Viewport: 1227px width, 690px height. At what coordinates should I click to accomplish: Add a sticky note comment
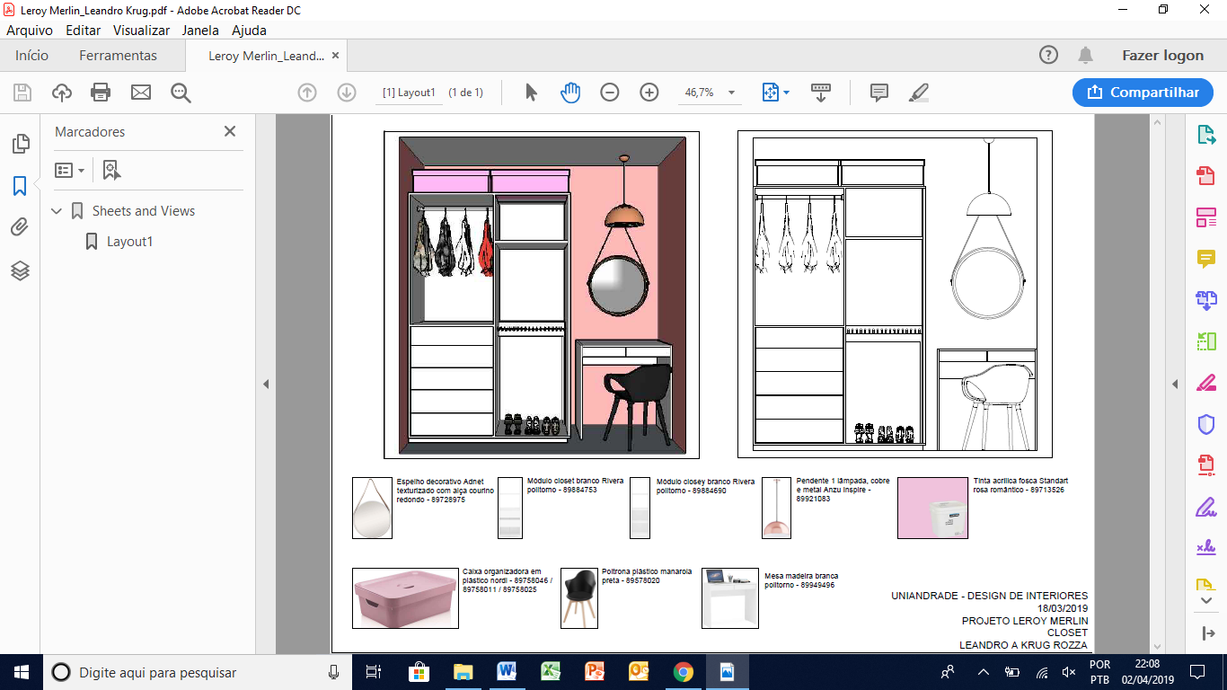[879, 93]
